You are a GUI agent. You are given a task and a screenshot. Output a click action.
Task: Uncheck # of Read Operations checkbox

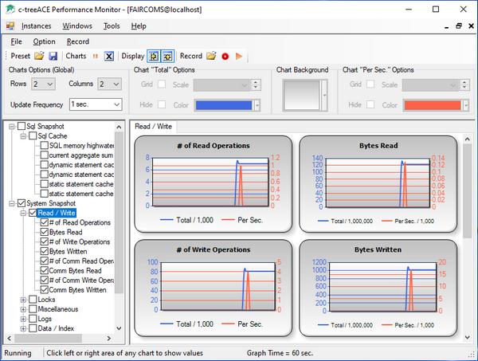click(45, 222)
